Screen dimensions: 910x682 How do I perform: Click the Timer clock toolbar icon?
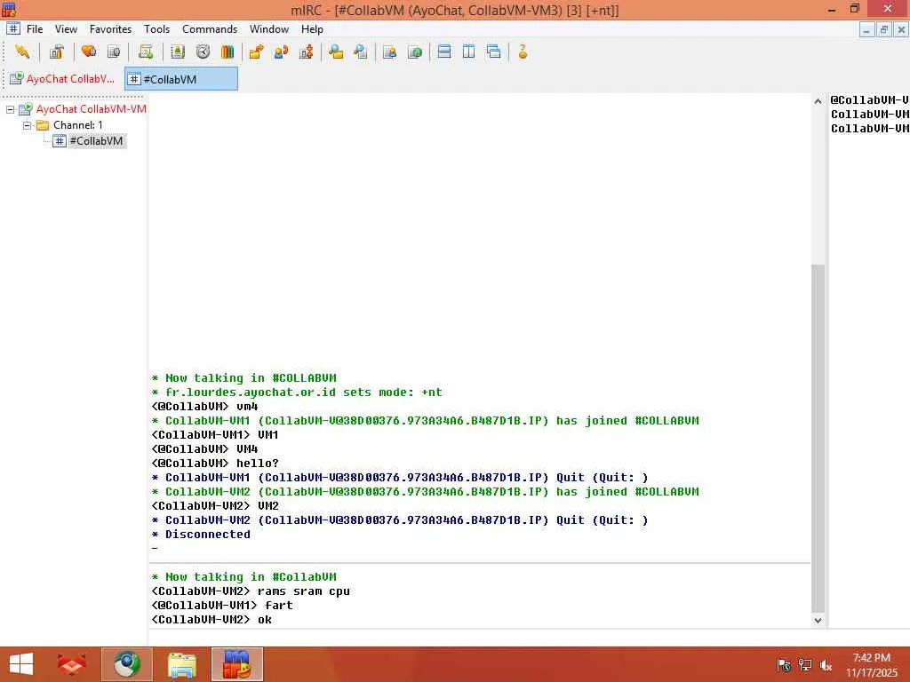click(x=203, y=52)
